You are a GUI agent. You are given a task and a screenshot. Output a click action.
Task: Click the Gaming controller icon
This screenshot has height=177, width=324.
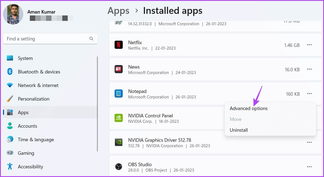point(10,153)
